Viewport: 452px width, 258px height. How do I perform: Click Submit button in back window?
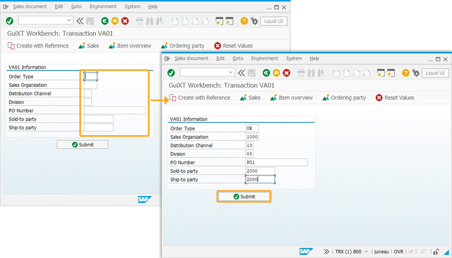[x=83, y=145]
